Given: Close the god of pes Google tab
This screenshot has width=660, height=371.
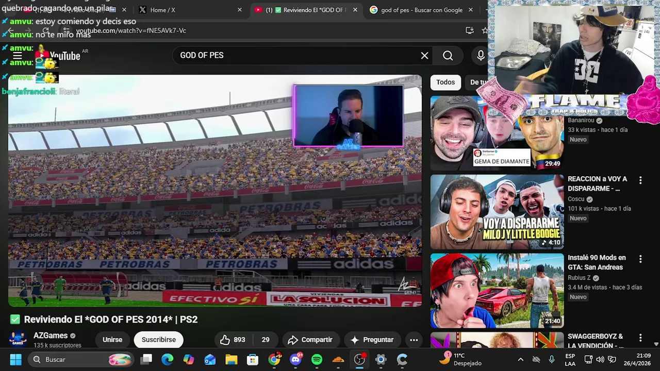Looking at the screenshot, I should tap(470, 10).
